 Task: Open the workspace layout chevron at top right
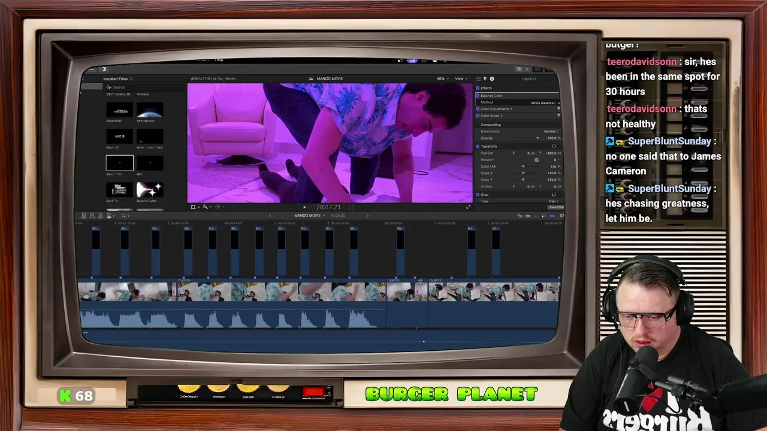click(x=527, y=69)
